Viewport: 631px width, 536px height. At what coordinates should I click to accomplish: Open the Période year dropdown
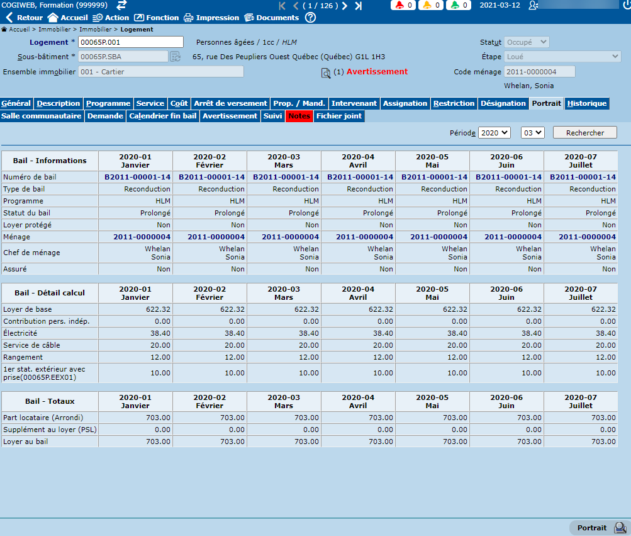tap(494, 133)
